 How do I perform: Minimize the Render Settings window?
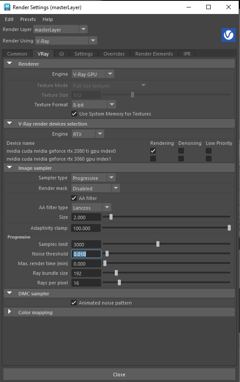pos(189,7)
